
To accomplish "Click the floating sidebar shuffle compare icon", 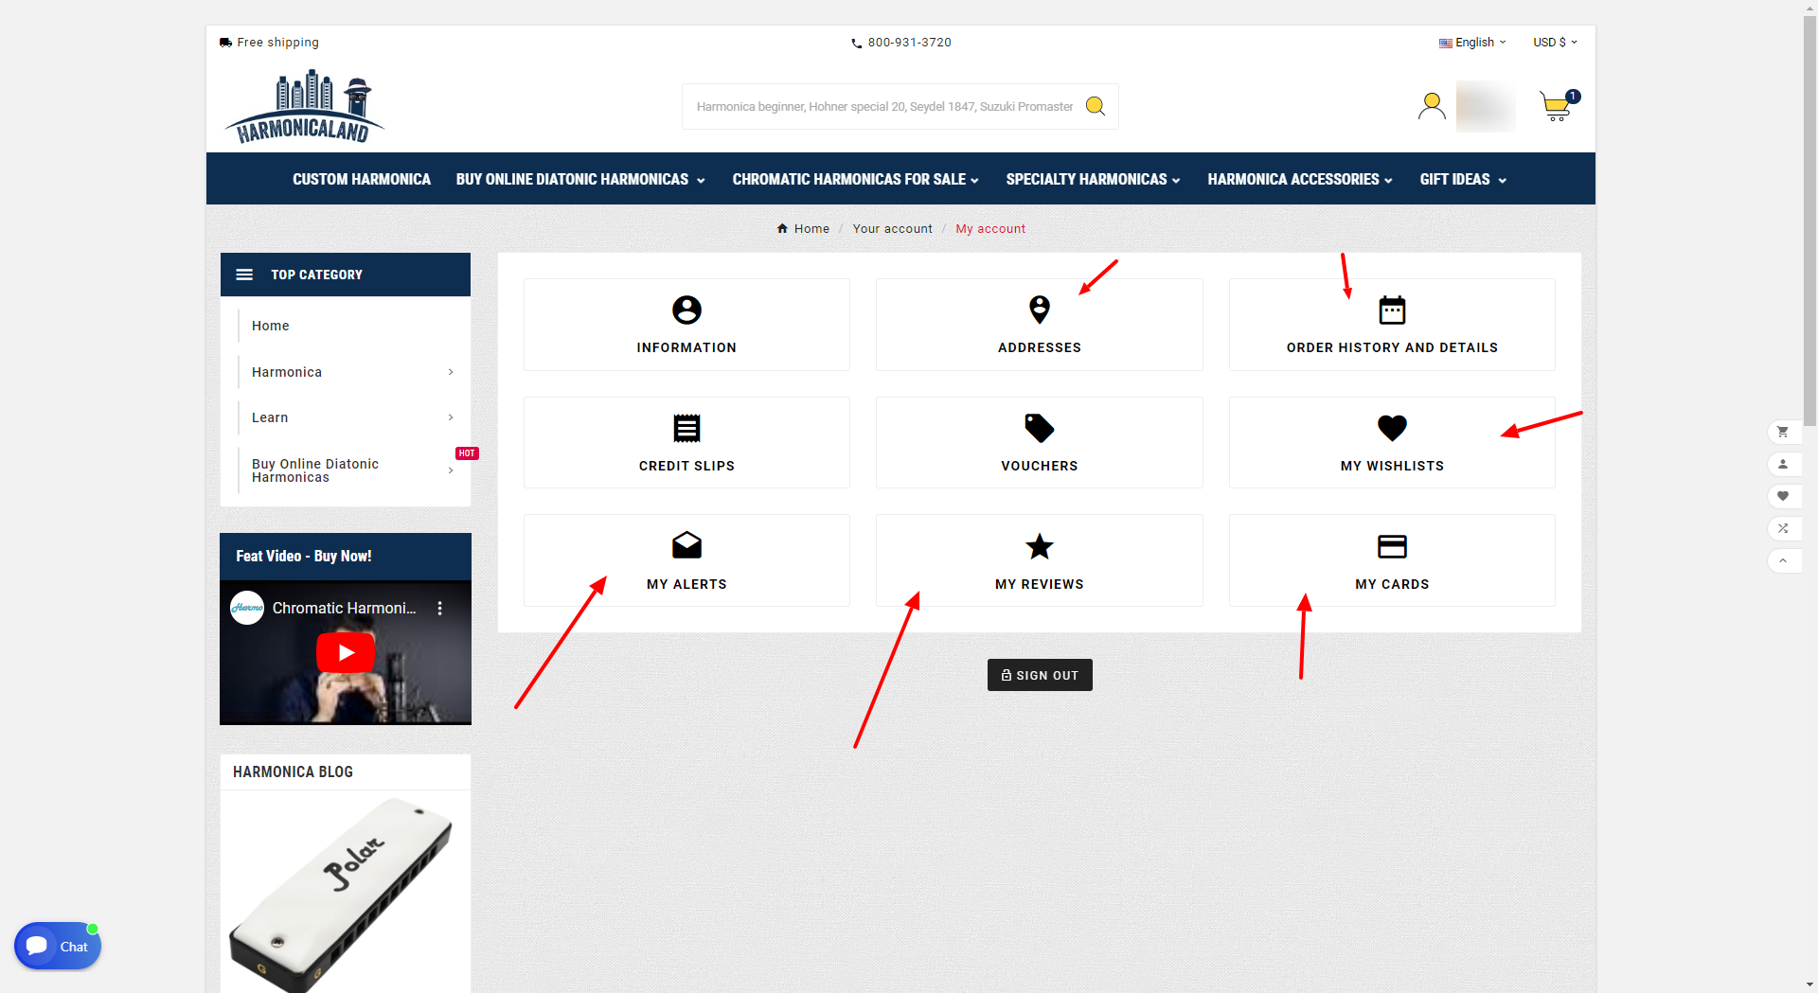I will click(1783, 528).
